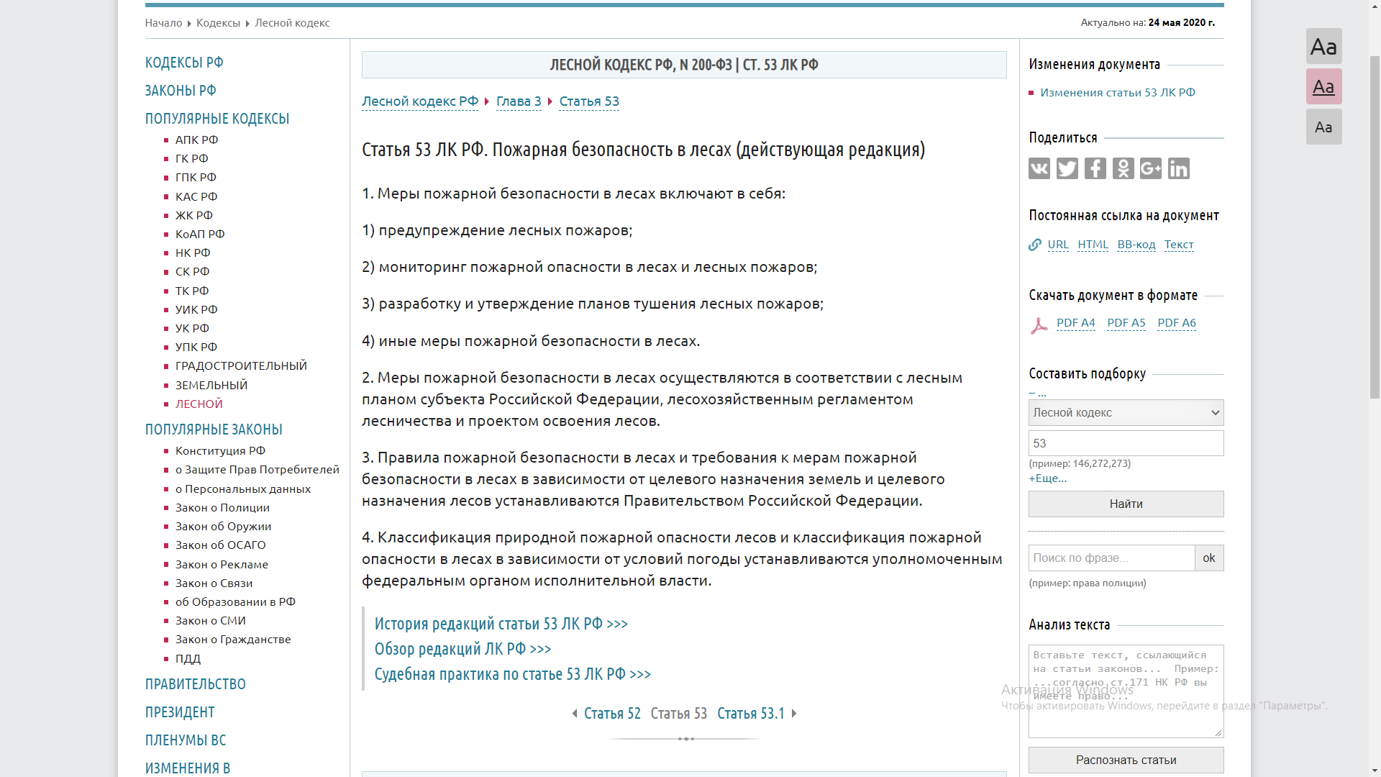The image size is (1381, 777).
Task: Open the ЗАКОНЫ РФ section
Action: pyautogui.click(x=181, y=91)
